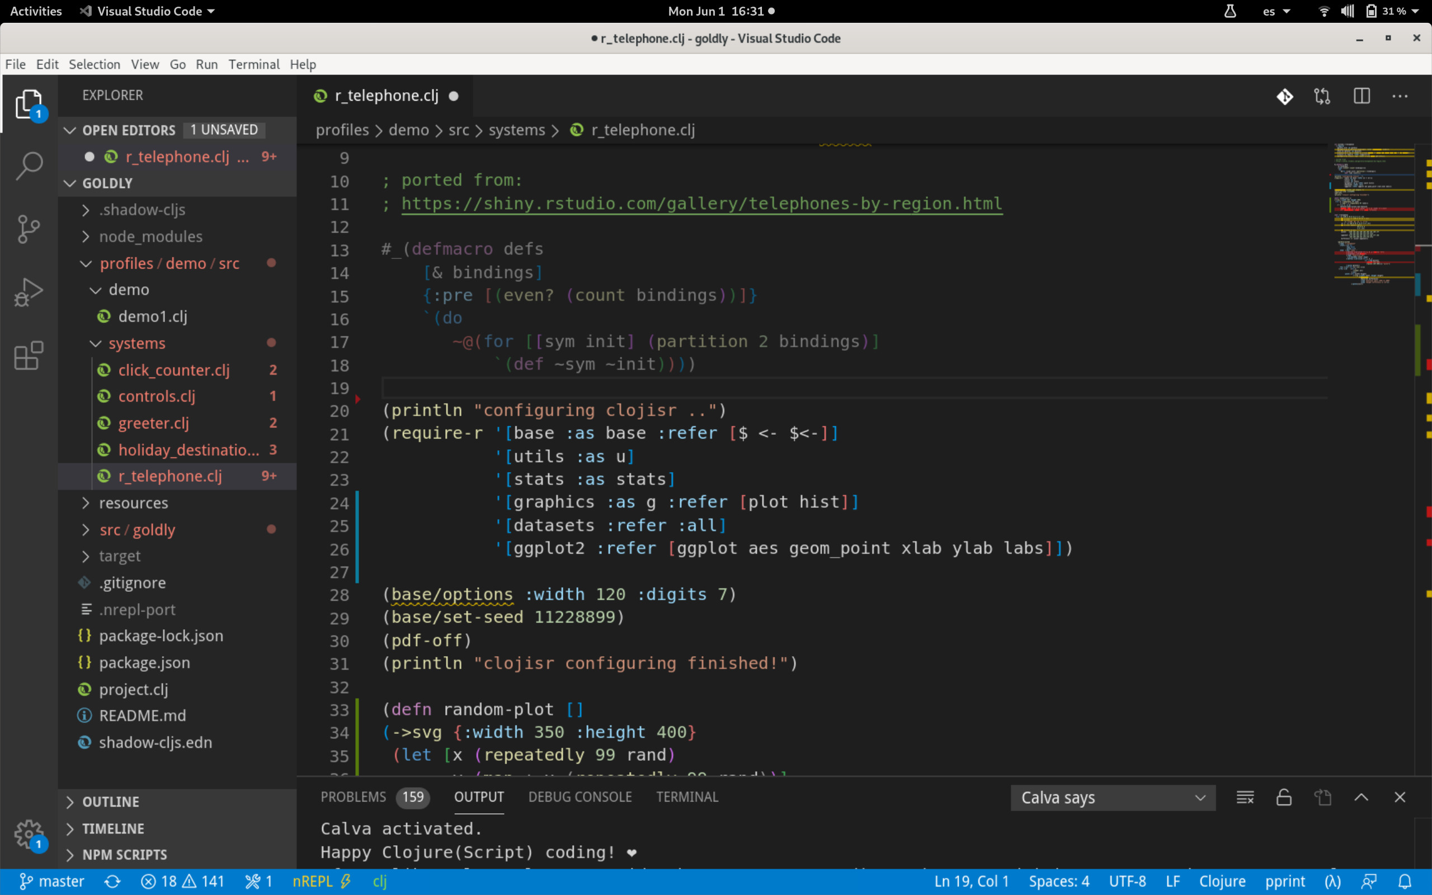Expand the OUTLINE section
This screenshot has height=895, width=1432.
pyautogui.click(x=111, y=802)
